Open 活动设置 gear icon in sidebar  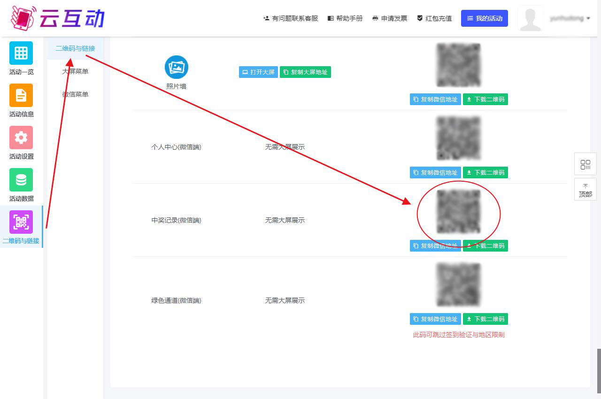pyautogui.click(x=21, y=138)
